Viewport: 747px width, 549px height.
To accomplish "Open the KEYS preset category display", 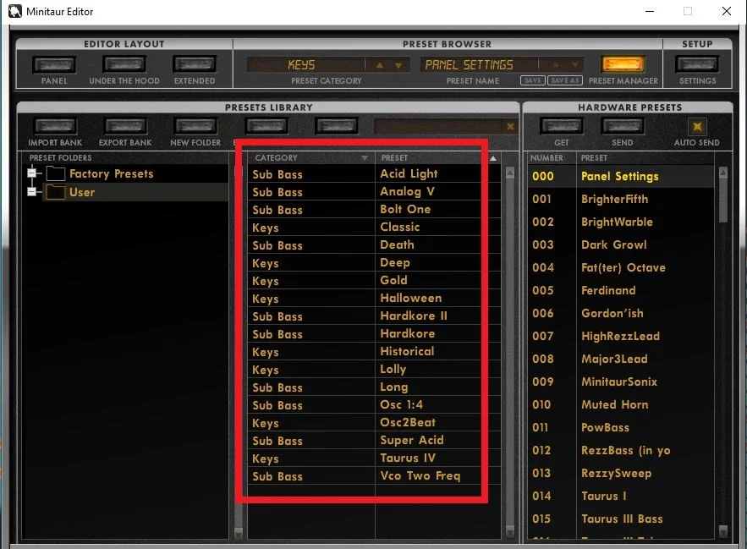I will click(305, 65).
